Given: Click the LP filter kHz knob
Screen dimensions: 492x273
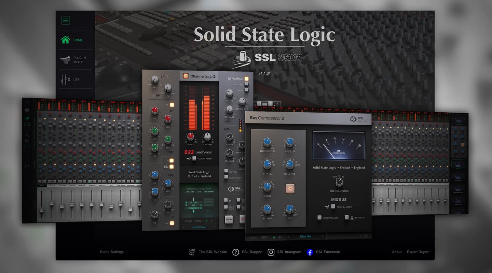Looking at the screenshot, I should click(155, 80).
